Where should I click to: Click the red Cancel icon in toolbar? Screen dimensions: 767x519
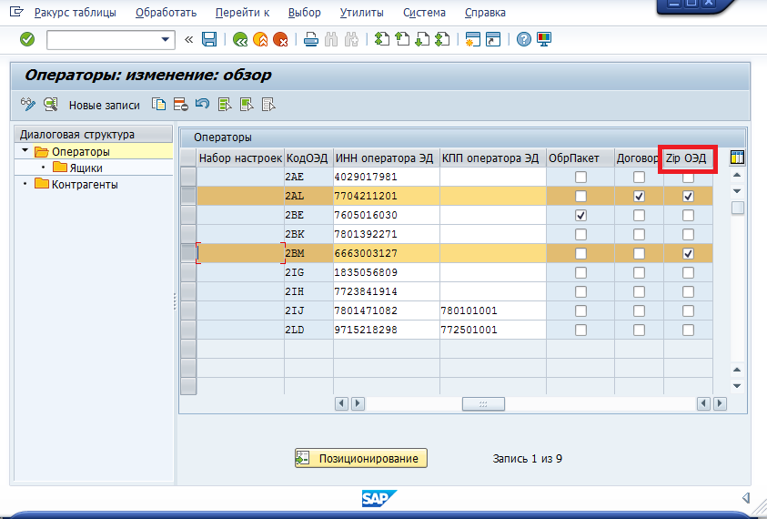[x=280, y=39]
